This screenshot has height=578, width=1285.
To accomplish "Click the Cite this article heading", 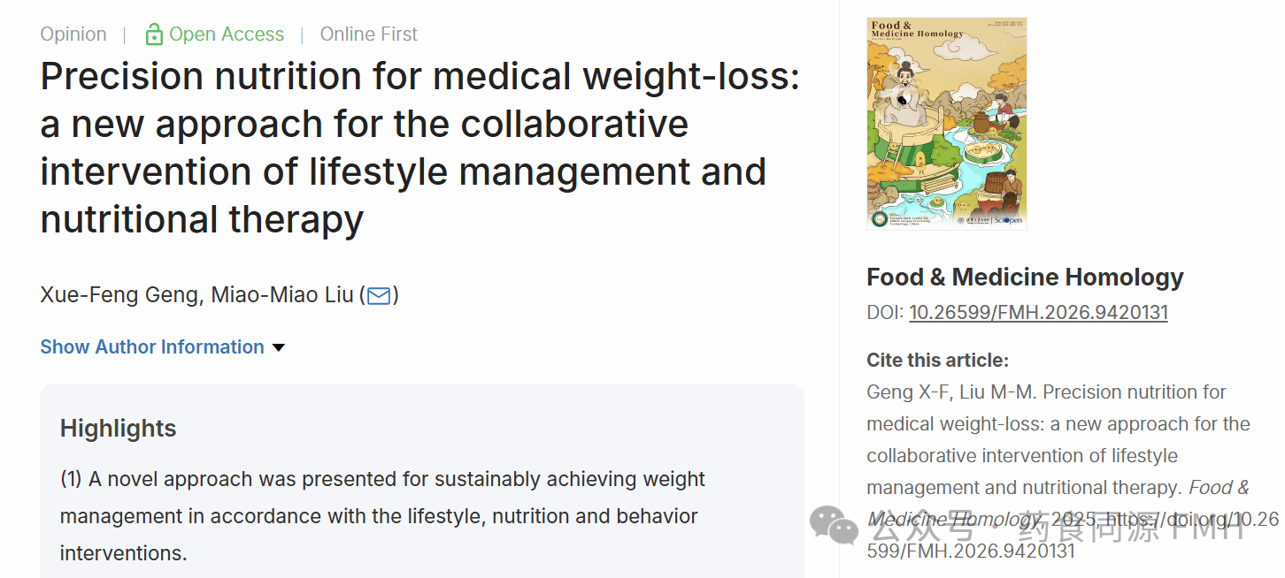I will pos(937,361).
